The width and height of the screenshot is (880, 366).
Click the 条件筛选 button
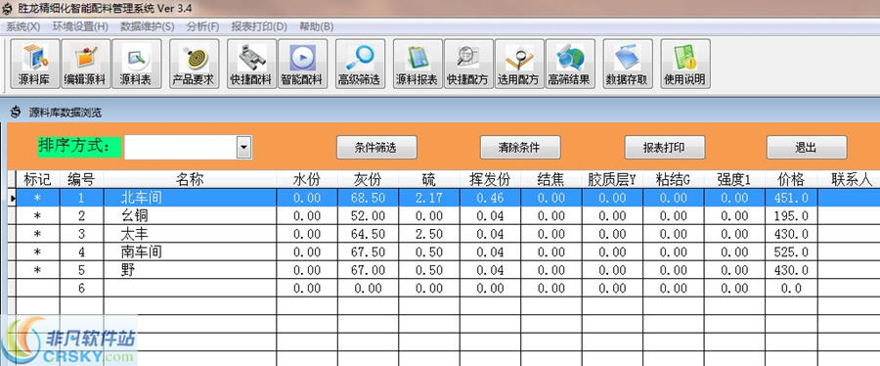[376, 148]
